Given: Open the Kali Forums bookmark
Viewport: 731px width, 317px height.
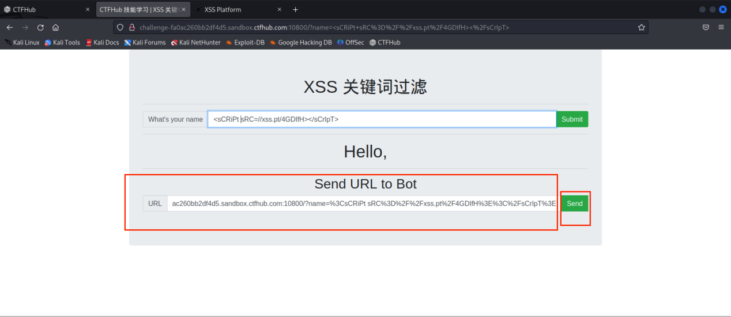Looking at the screenshot, I should (x=145, y=42).
